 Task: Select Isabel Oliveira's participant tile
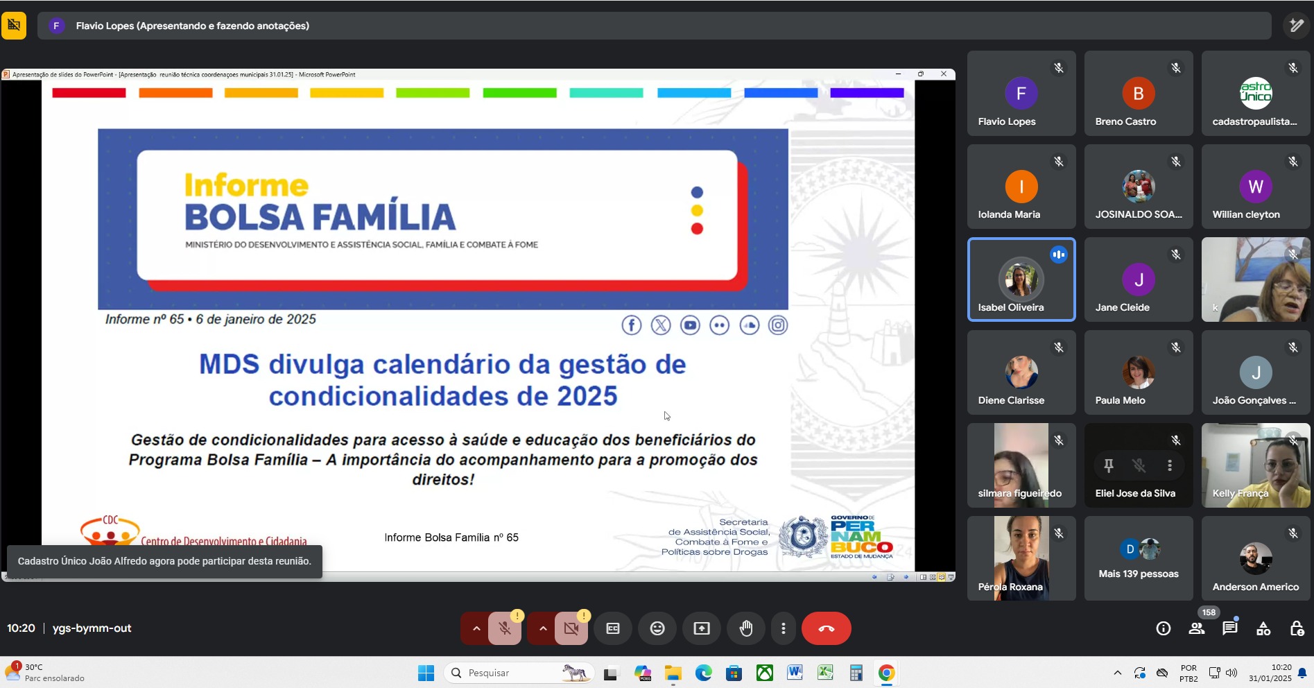[x=1021, y=279]
